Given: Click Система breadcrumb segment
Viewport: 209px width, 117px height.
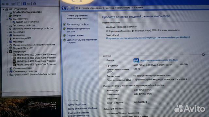Looking at the screenshot, I should click(x=138, y=7).
